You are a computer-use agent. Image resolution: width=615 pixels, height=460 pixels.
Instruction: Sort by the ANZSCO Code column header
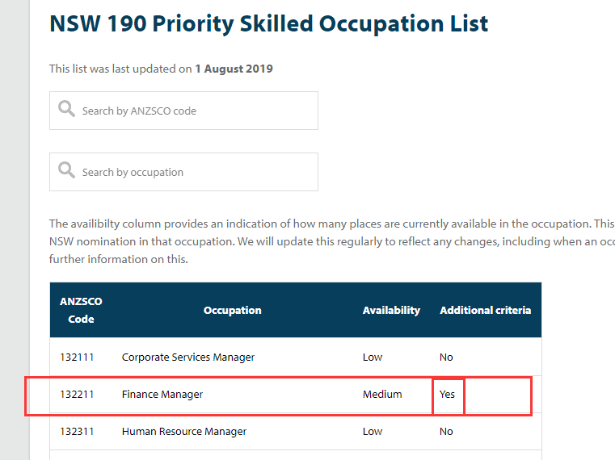pyautogui.click(x=81, y=310)
